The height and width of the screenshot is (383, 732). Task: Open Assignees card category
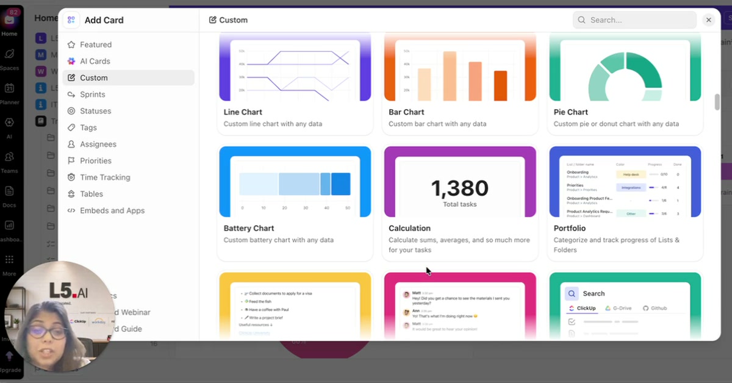128,144
